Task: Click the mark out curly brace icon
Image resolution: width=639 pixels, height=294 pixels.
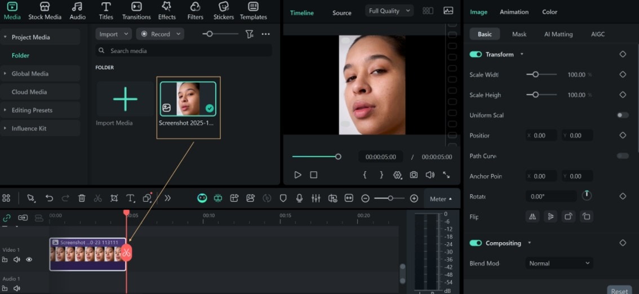Action: 381,175
